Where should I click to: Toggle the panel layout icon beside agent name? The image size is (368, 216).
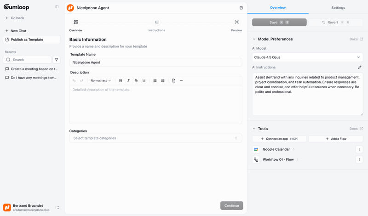(241, 8)
